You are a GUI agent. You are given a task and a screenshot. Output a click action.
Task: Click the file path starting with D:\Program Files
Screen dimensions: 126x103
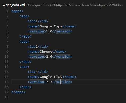[75, 5]
